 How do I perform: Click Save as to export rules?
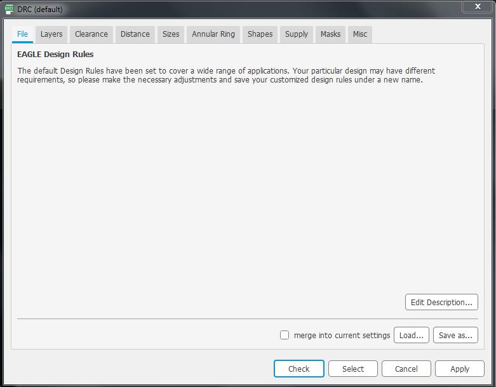point(455,335)
